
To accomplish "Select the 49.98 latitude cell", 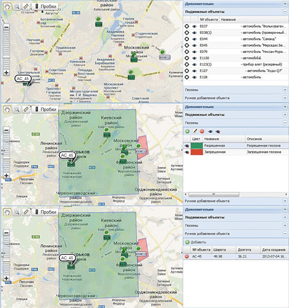I will (224, 256).
